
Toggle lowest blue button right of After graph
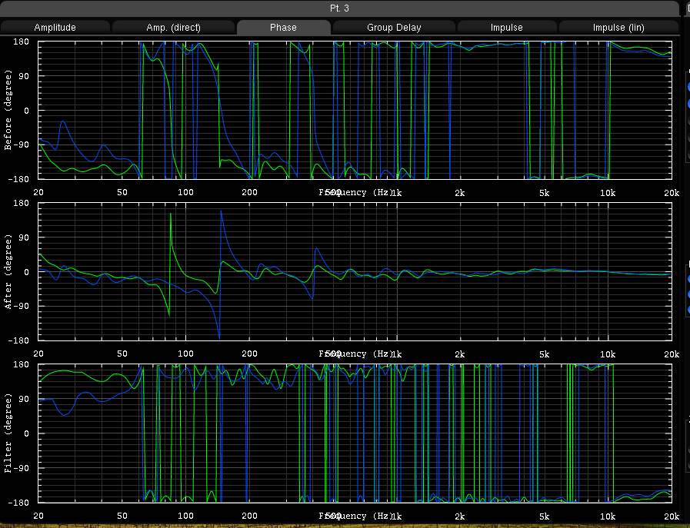coord(688,310)
